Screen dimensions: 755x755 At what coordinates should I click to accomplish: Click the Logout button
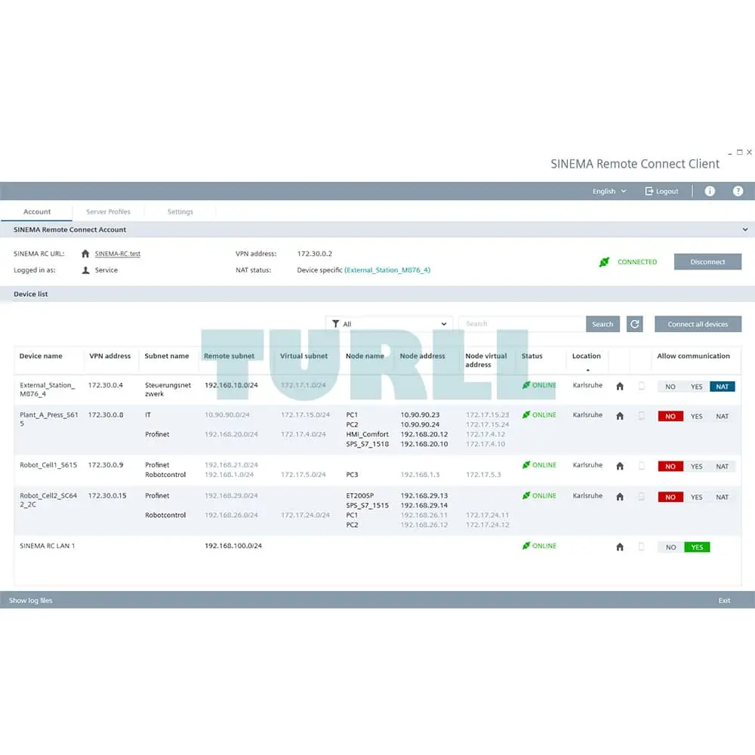tap(661, 191)
